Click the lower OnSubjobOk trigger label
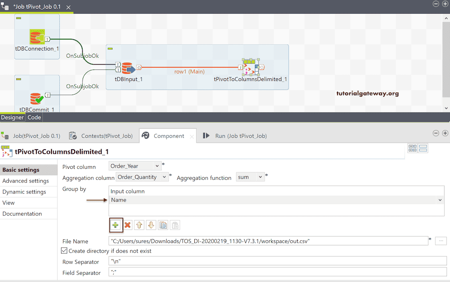The width and height of the screenshot is (450, 282). [82, 86]
